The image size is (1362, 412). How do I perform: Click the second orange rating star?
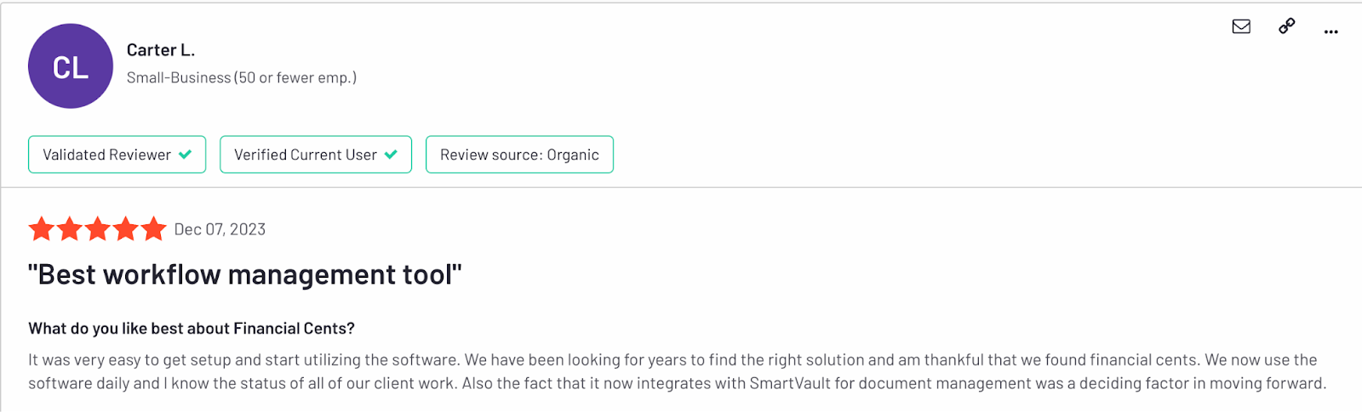70,229
